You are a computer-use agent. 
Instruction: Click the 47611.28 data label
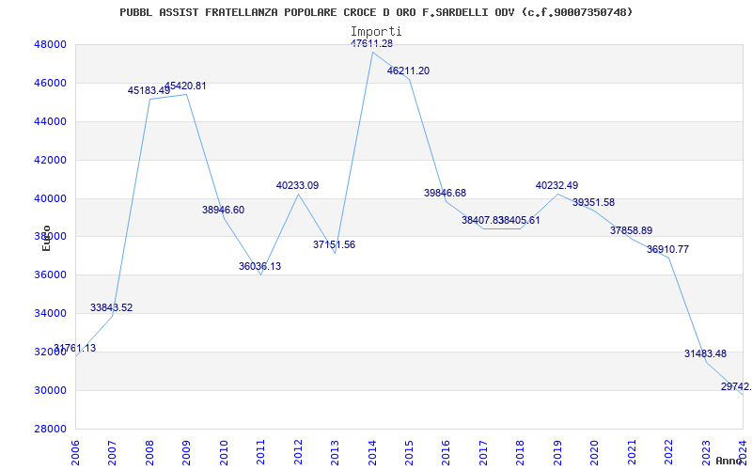(371, 43)
